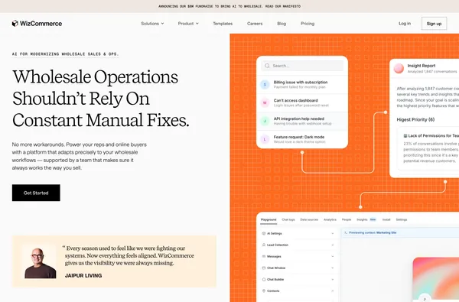Select "Can't access dashboard" conversation

pyautogui.click(x=302, y=102)
